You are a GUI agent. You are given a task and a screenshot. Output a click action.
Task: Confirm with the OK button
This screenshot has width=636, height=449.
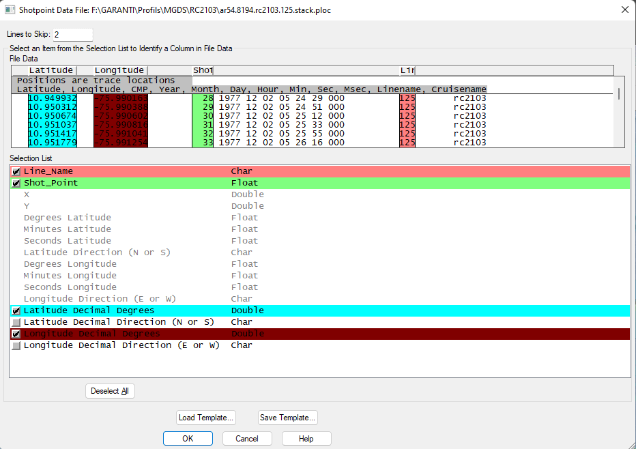tap(188, 439)
